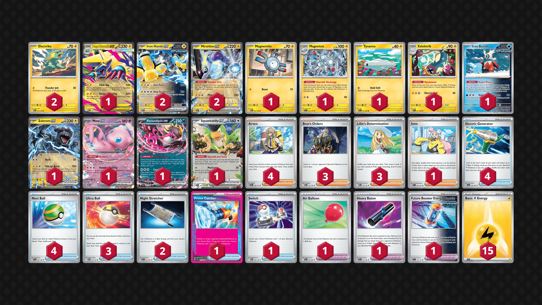The image size is (542, 305).
Task: Click the Iono trainer card
Action: coord(434,152)
